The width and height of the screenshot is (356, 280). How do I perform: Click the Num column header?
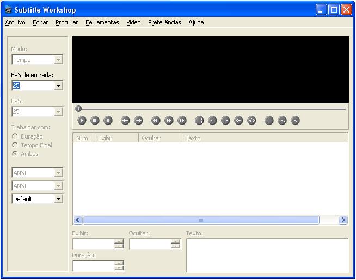84,138
